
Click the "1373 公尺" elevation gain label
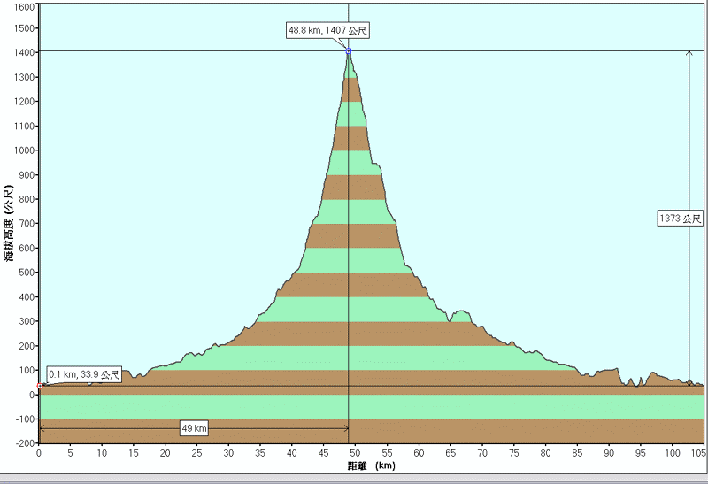coord(681,218)
